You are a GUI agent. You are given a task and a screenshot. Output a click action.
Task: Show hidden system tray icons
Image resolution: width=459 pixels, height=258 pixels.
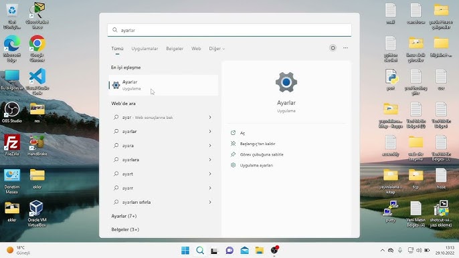[382, 251]
